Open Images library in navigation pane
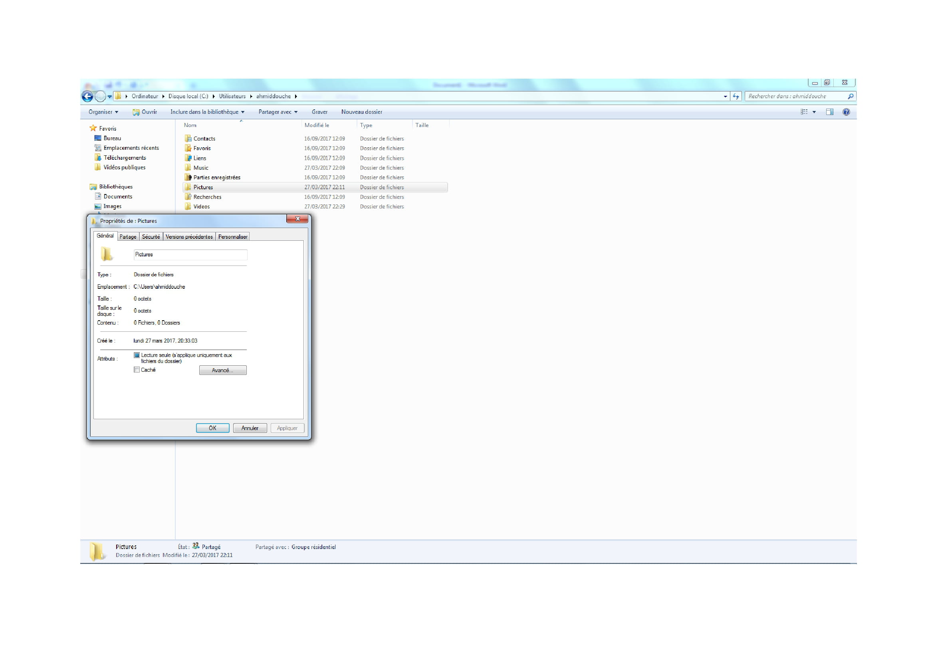 tap(112, 206)
